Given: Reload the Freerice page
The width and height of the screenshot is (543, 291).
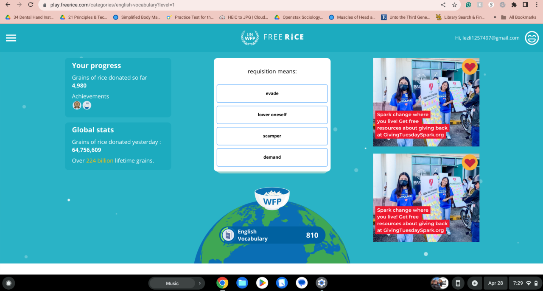Looking at the screenshot, I should click(x=31, y=5).
